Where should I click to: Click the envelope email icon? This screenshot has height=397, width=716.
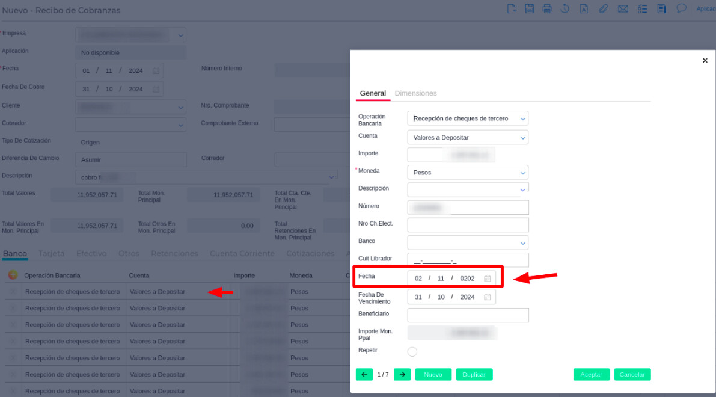pyautogui.click(x=623, y=9)
